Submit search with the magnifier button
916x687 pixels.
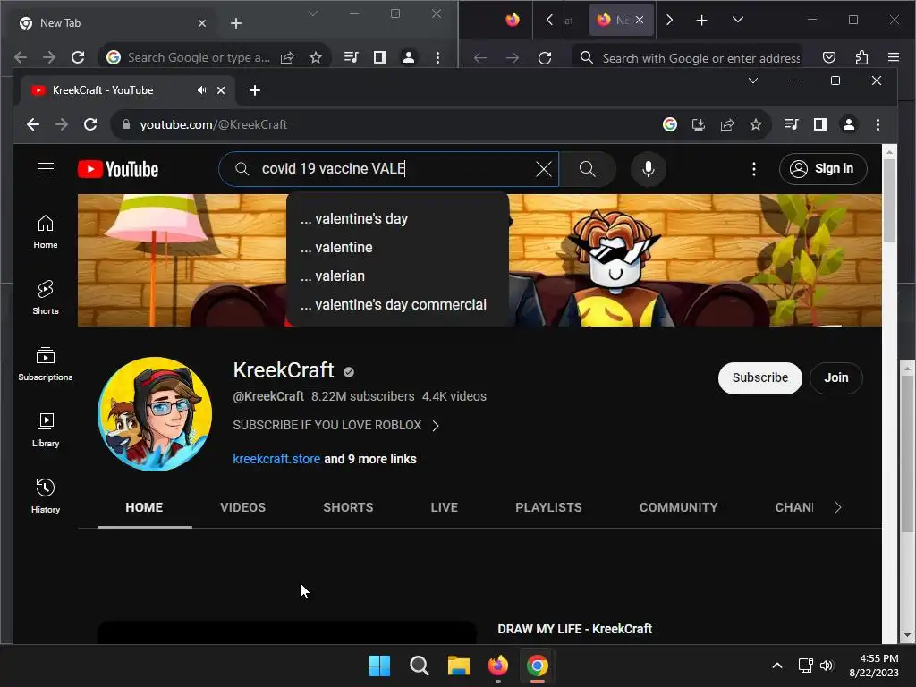click(587, 169)
